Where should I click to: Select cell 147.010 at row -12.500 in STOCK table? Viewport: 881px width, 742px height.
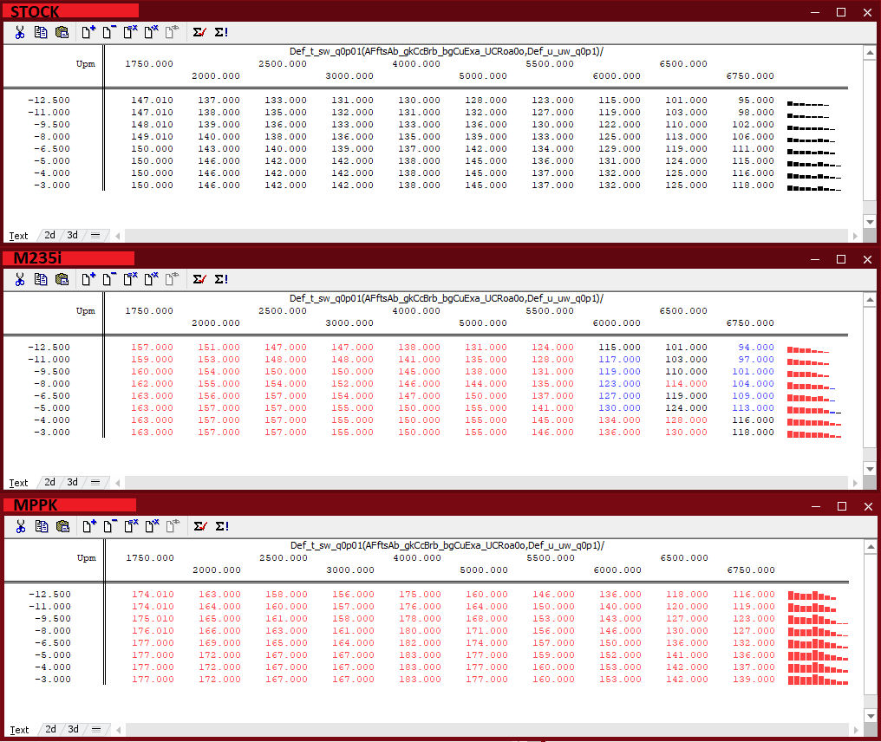[x=153, y=101]
